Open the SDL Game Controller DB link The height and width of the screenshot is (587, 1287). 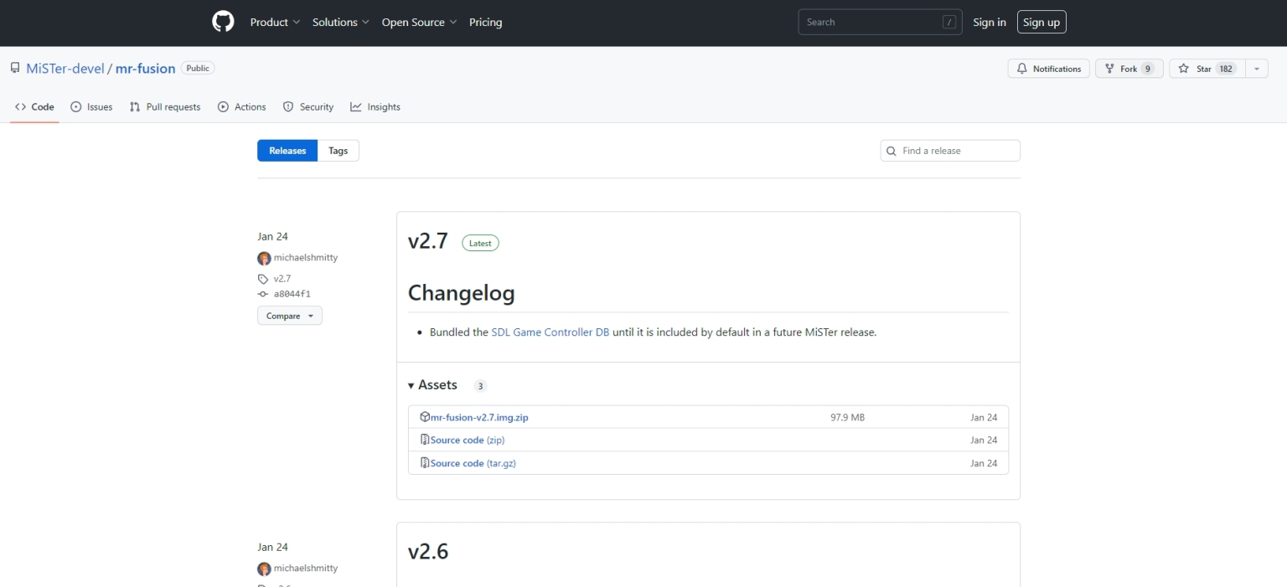coord(550,332)
